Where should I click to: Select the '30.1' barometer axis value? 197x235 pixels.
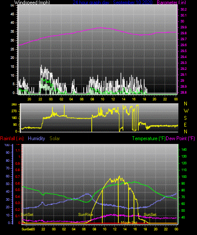pyautogui.click(x=183, y=15)
